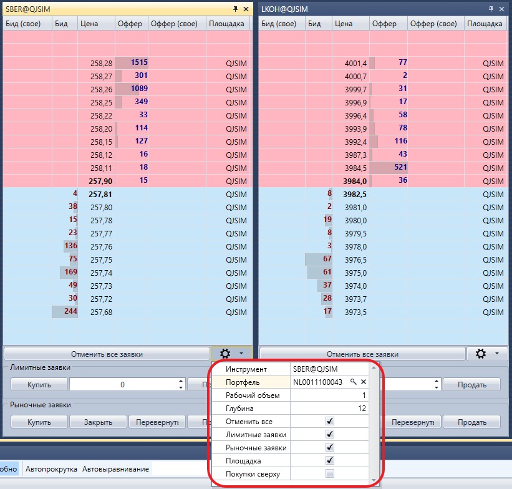Viewport: 512px width, 489px height.
Task: Click LKOH offer volume 116
Action: point(400,141)
